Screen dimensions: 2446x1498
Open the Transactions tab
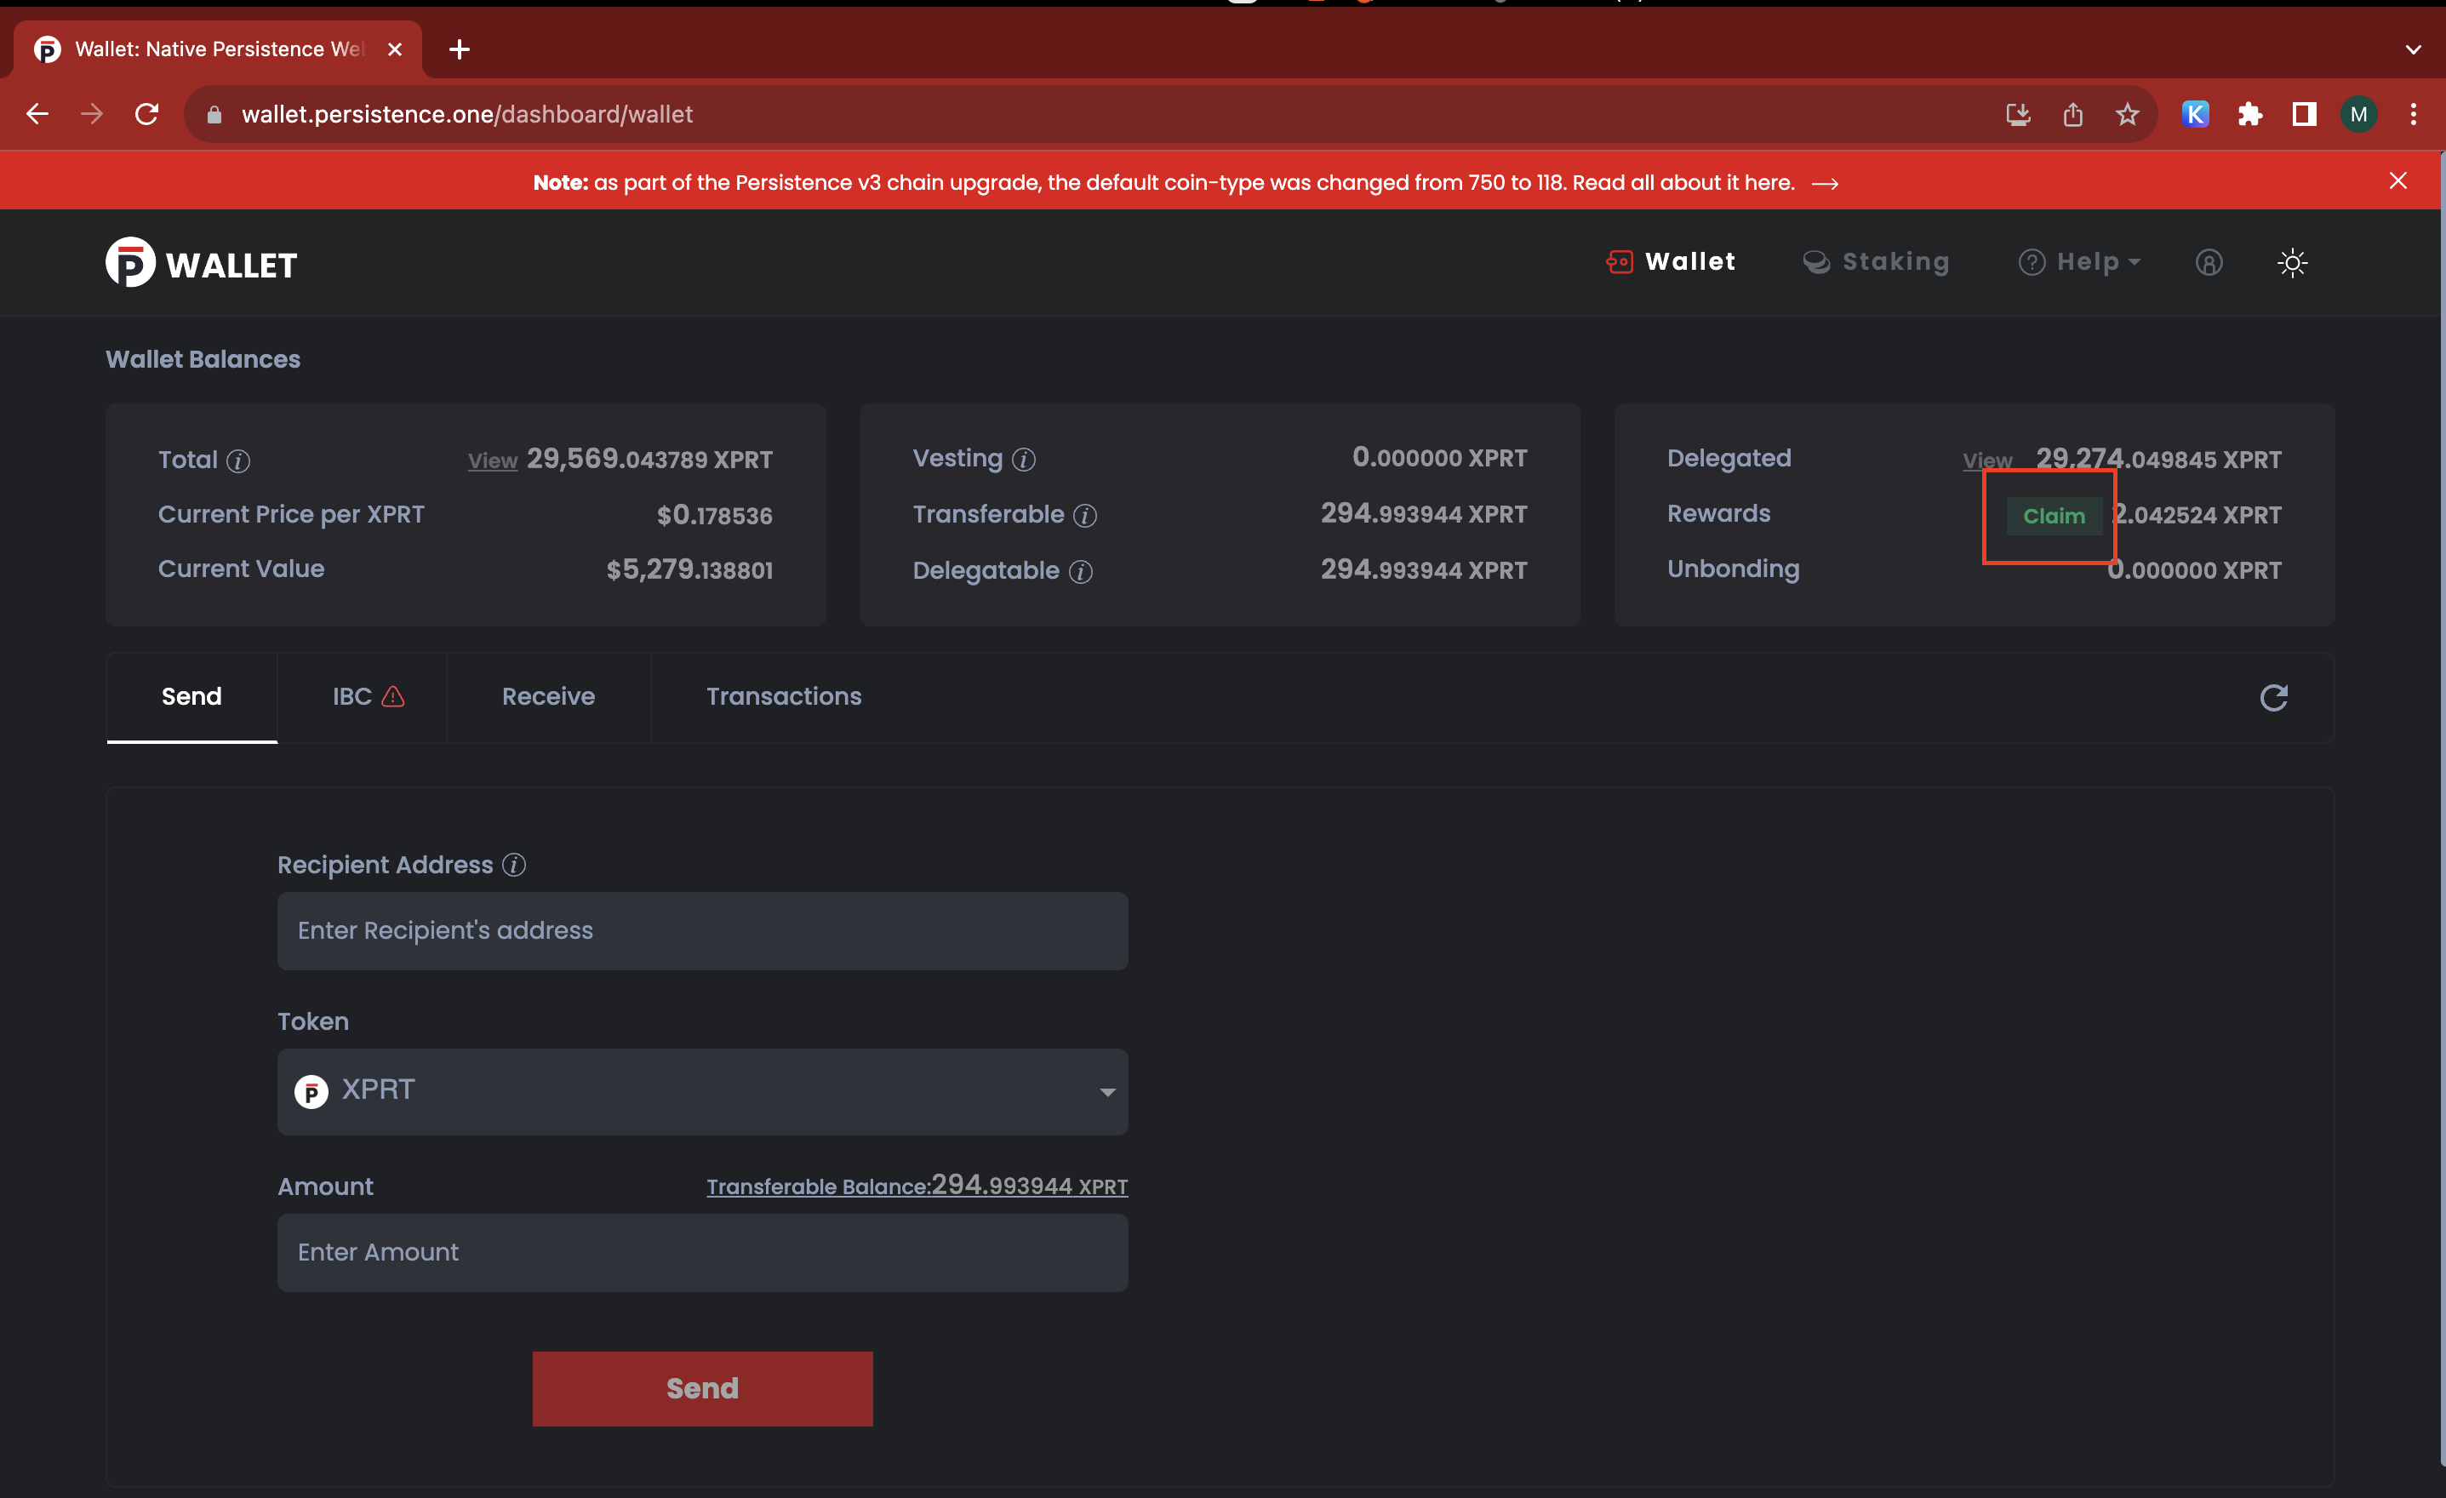tap(783, 697)
